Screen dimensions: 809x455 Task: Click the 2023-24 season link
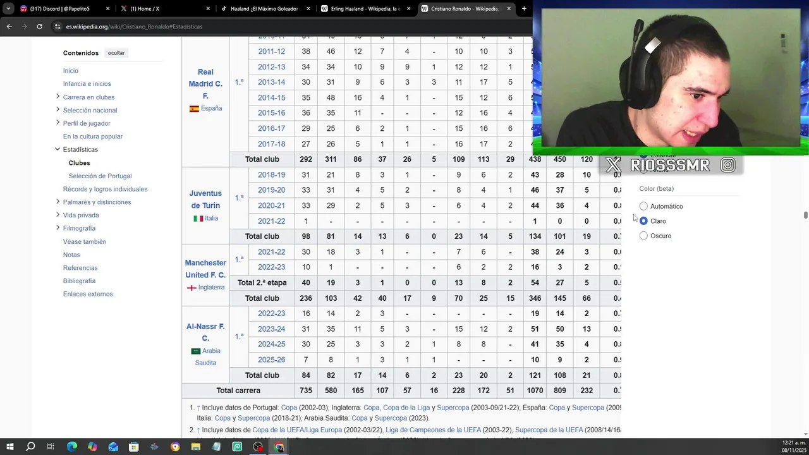(x=271, y=329)
